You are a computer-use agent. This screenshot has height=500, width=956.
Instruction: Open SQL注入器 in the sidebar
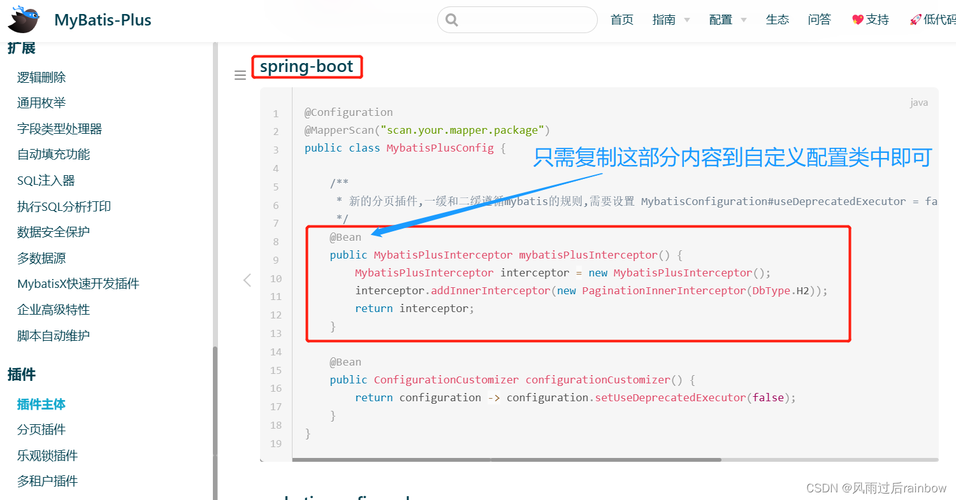(x=46, y=180)
